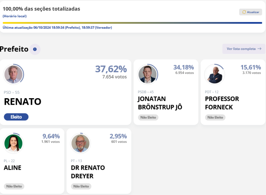This screenshot has width=266, height=195.
Task: Click the Ver lista completa link text
Action: pyautogui.click(x=241, y=49)
